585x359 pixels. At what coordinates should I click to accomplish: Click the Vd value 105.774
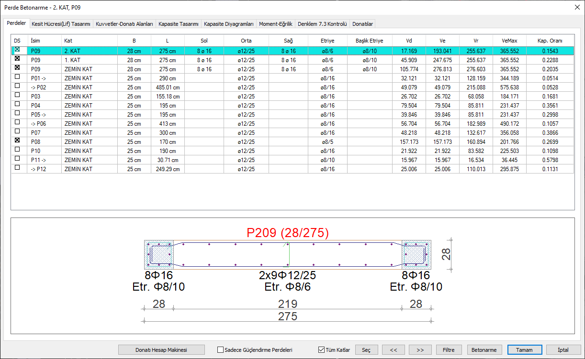point(409,69)
